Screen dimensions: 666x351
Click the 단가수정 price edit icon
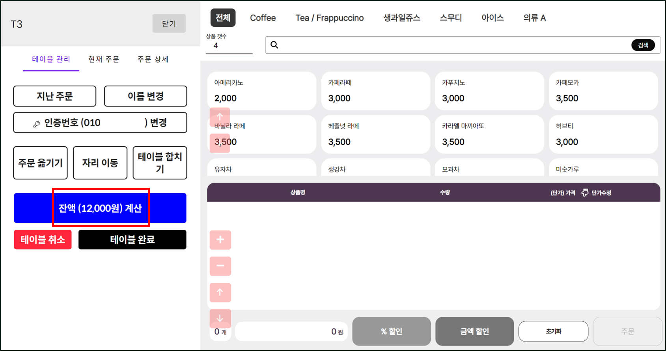pos(585,192)
